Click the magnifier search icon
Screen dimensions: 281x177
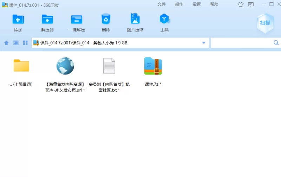276,43
